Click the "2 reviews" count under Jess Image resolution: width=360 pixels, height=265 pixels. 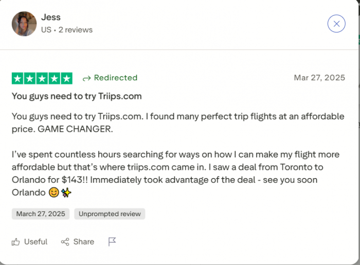pyautogui.click(x=76, y=30)
